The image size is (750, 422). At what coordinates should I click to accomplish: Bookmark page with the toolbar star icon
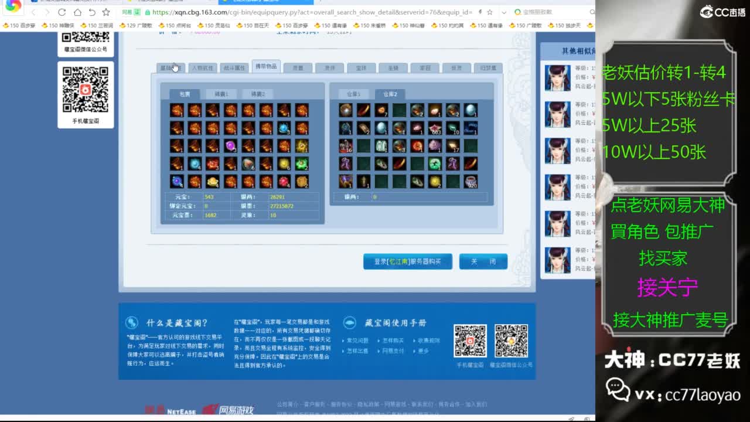click(106, 12)
